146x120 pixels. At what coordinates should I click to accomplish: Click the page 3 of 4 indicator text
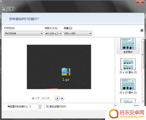(41, 98)
